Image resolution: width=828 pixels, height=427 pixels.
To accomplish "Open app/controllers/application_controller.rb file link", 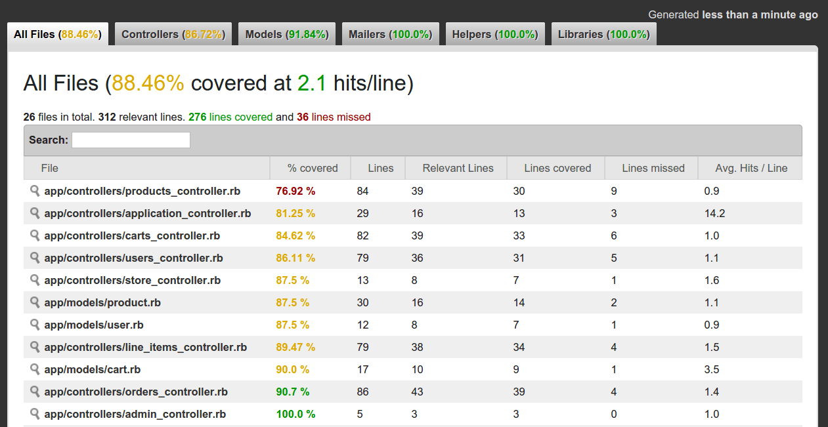I will tap(148, 213).
